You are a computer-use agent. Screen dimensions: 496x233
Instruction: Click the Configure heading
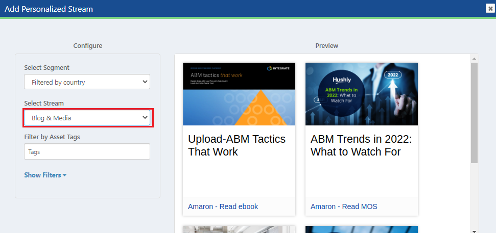coord(88,46)
